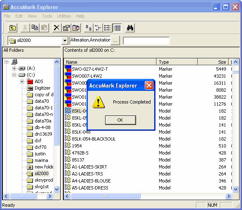Click model icon next to 1954
Screen dimensions: 242x210
68,145
